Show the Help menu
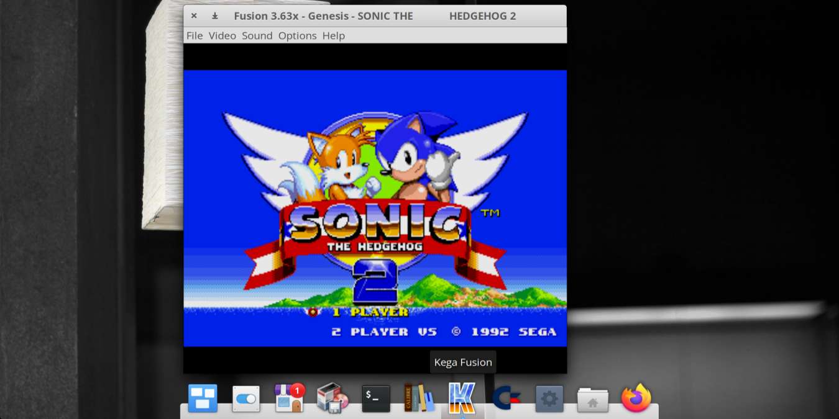Screen dimensions: 839x419 click(x=333, y=35)
